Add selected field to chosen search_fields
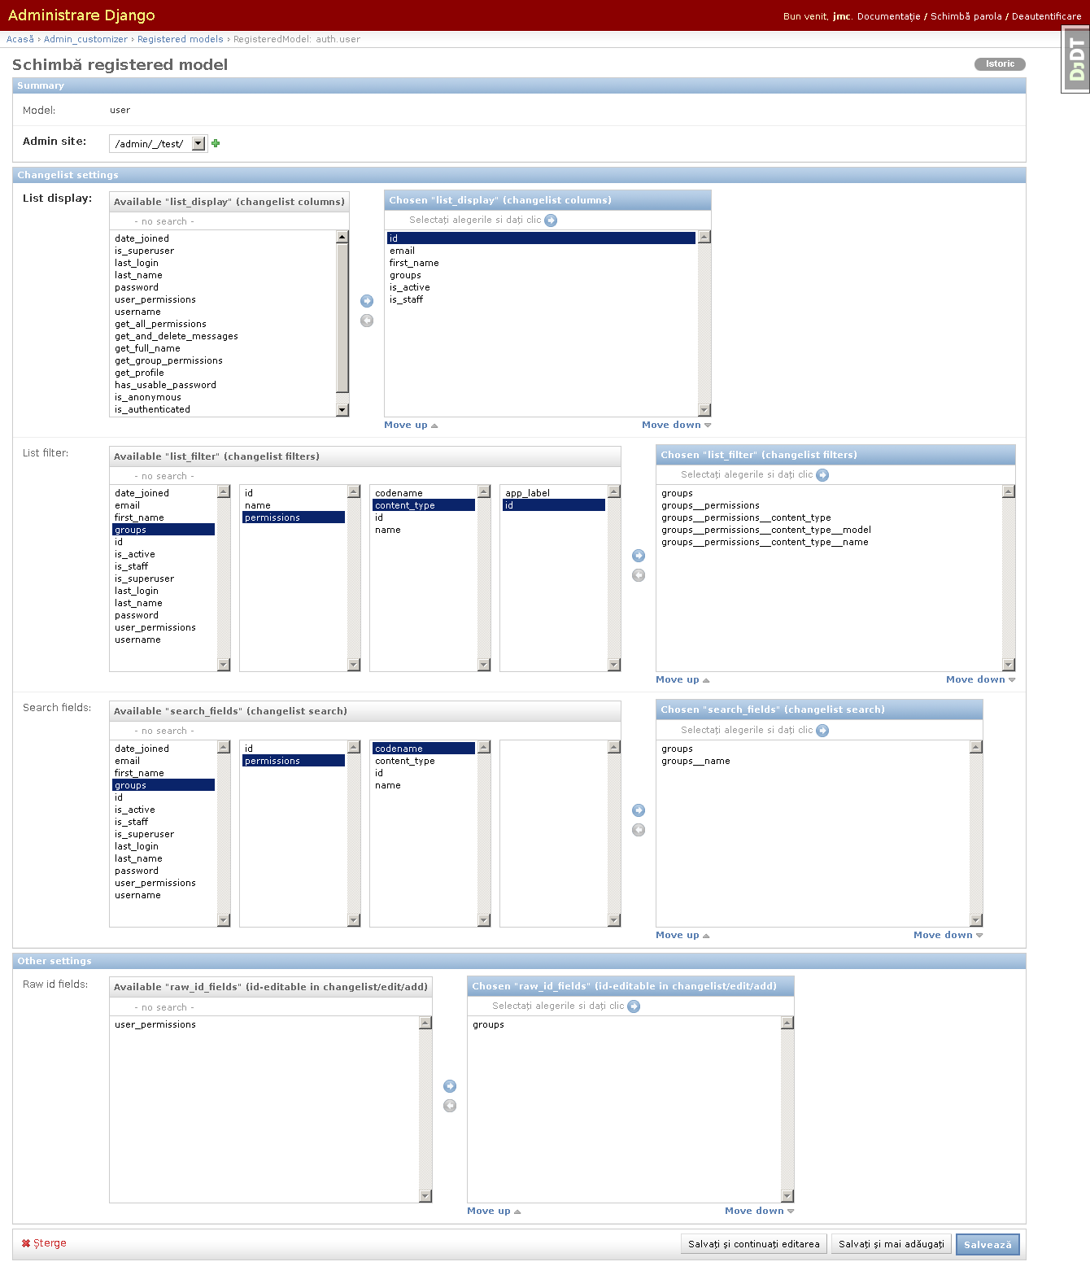The image size is (1090, 1288). click(x=639, y=810)
